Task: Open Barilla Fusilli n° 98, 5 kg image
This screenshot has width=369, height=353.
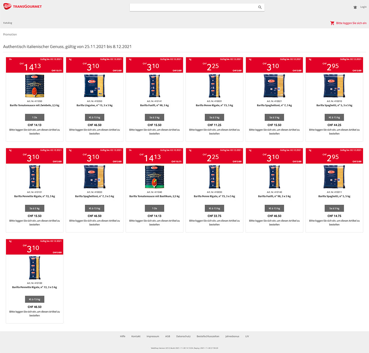Action: click(x=154, y=86)
